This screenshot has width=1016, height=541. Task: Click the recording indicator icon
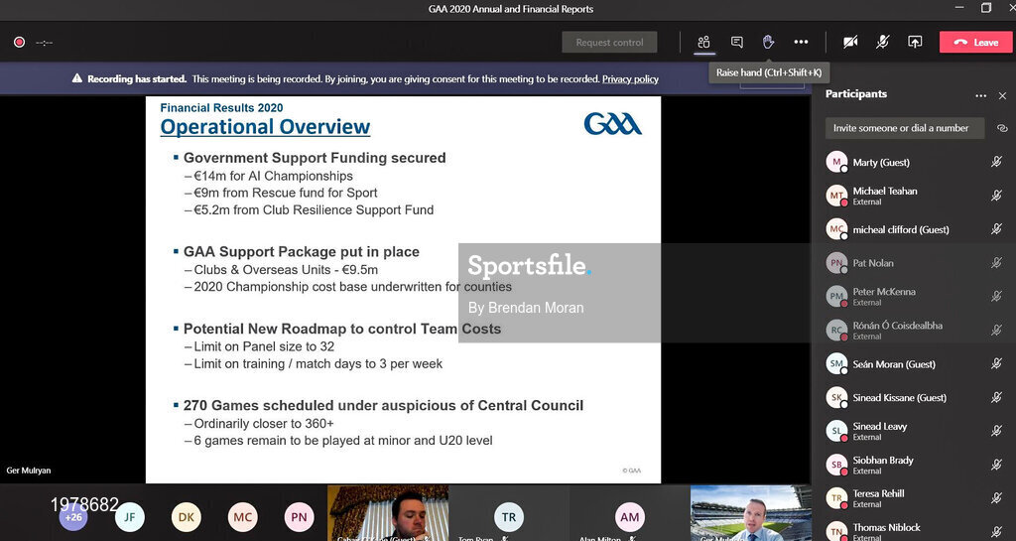(x=20, y=42)
